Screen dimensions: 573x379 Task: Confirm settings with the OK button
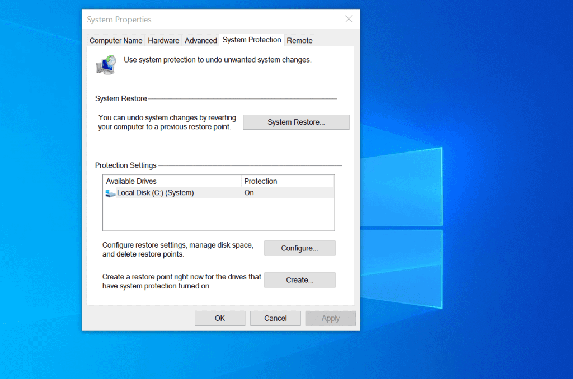pos(219,318)
